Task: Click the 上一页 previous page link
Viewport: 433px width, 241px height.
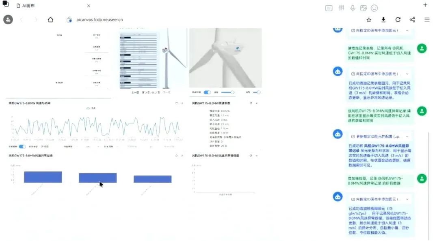Action: (136, 92)
